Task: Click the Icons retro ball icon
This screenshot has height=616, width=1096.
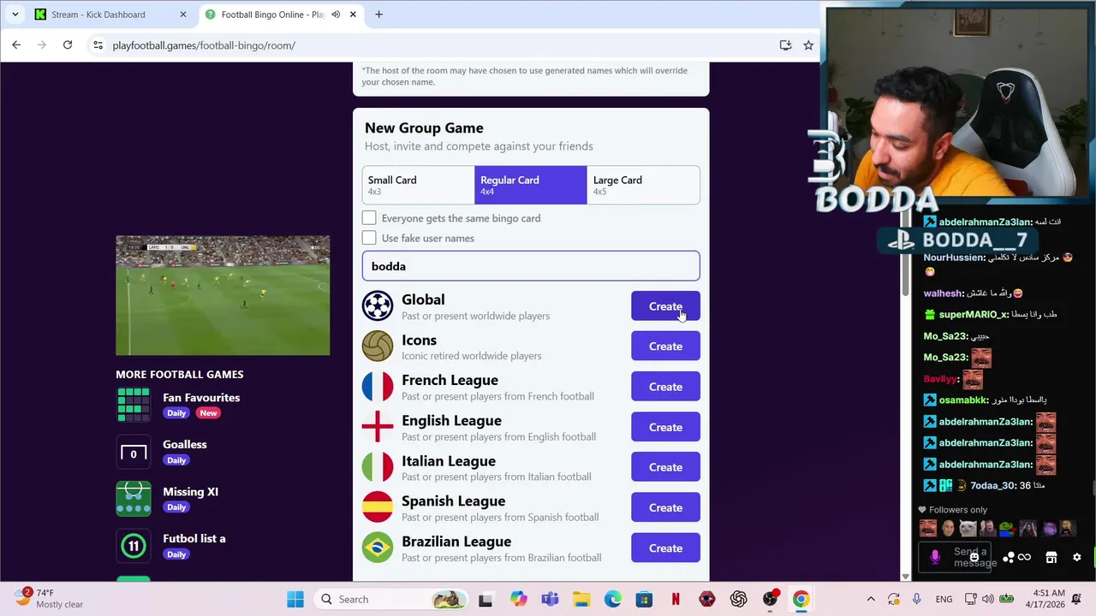Action: pos(378,346)
